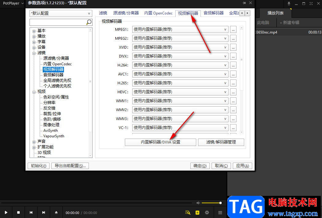Click the search magnifier in options dialog
The image size is (322, 218).
[x=89, y=22]
